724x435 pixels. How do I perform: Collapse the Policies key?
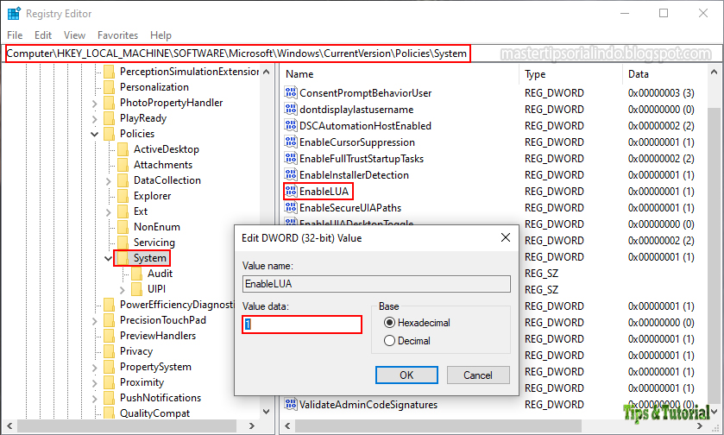point(95,134)
